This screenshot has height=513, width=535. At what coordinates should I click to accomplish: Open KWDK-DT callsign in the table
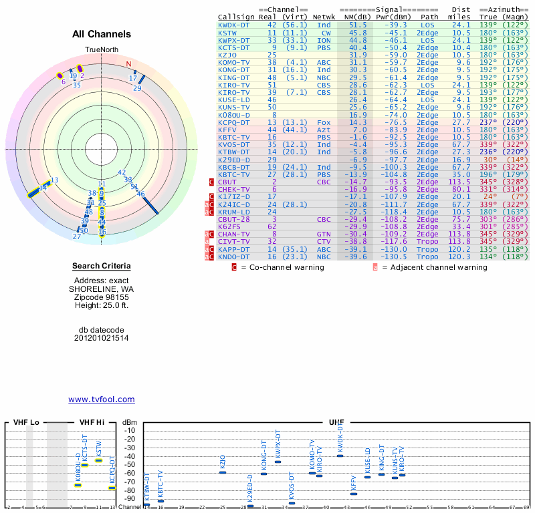point(234,25)
